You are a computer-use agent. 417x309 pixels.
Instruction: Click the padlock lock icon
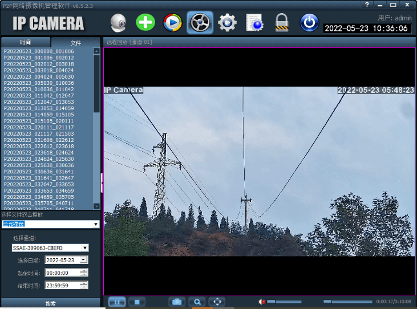pyautogui.click(x=282, y=23)
